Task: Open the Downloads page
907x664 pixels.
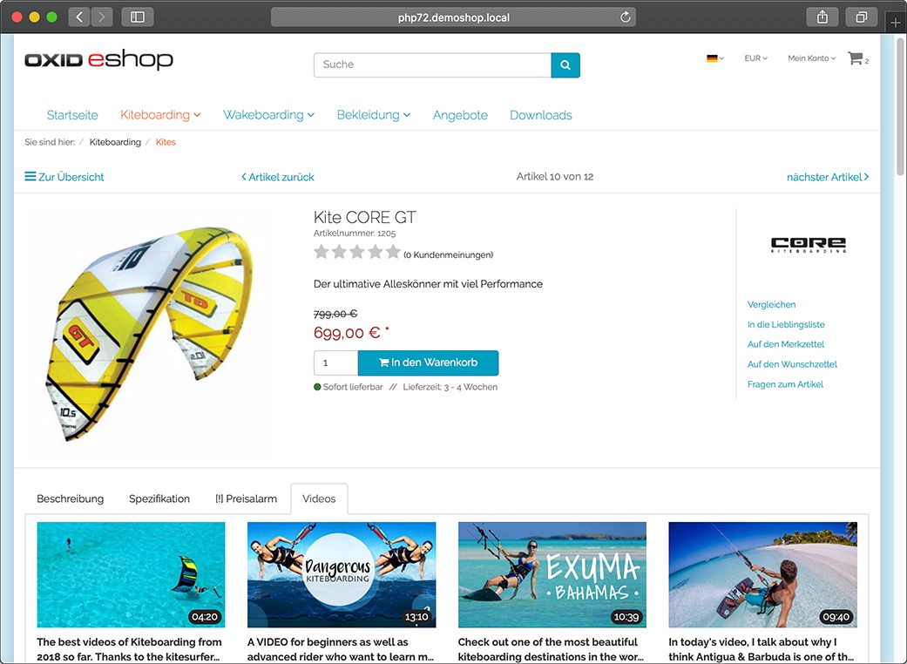Action: coord(541,115)
